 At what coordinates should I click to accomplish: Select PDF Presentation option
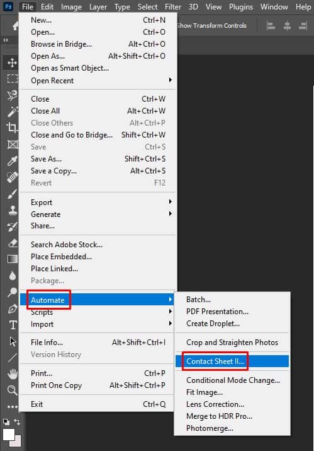pyautogui.click(x=232, y=312)
